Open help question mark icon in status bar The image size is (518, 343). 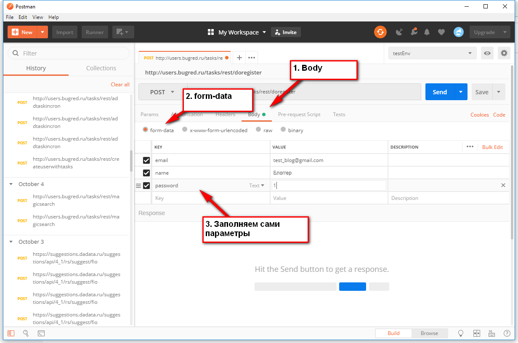[507, 333]
